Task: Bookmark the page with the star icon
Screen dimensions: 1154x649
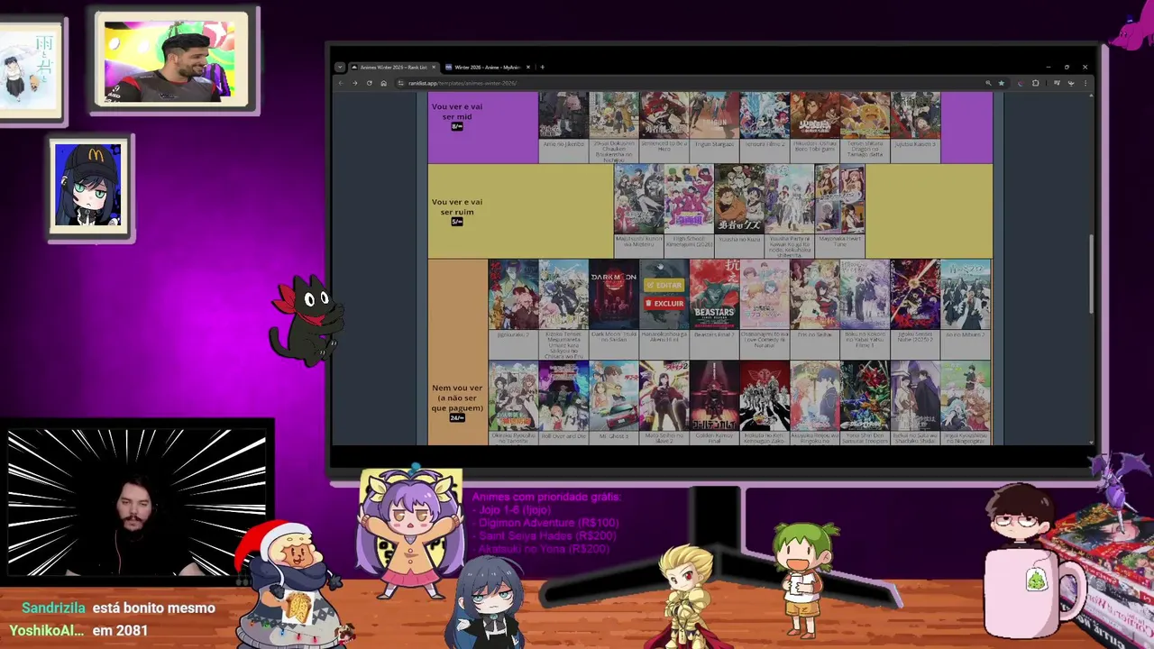Action: (1001, 83)
